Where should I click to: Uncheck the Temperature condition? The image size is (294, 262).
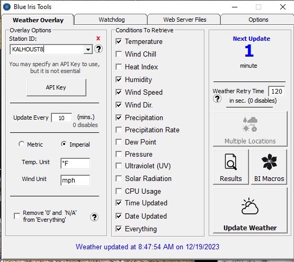pos(119,41)
